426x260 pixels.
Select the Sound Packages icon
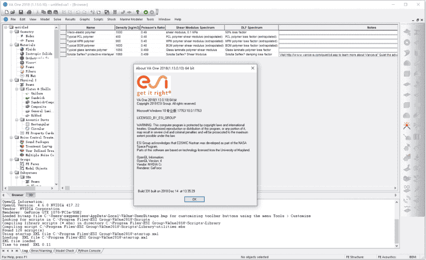click(22, 142)
